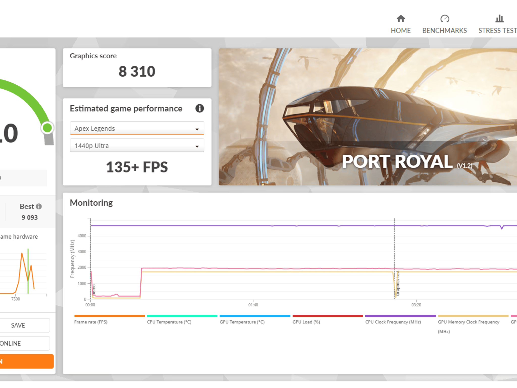Expand the 1440p Ultra resolution dropdown
The image size is (517, 388).
(x=137, y=145)
